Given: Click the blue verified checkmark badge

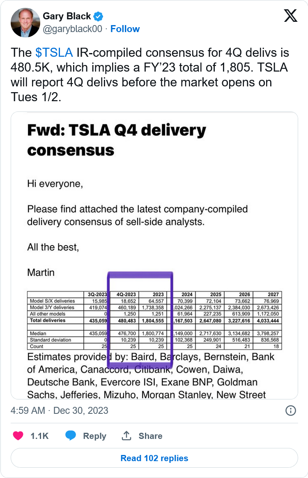Looking at the screenshot, I should 99,17.
